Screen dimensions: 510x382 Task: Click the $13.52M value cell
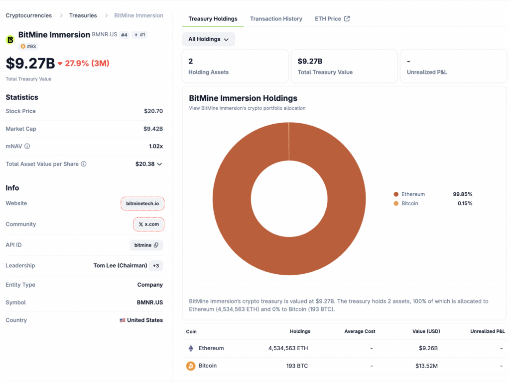click(x=426, y=366)
